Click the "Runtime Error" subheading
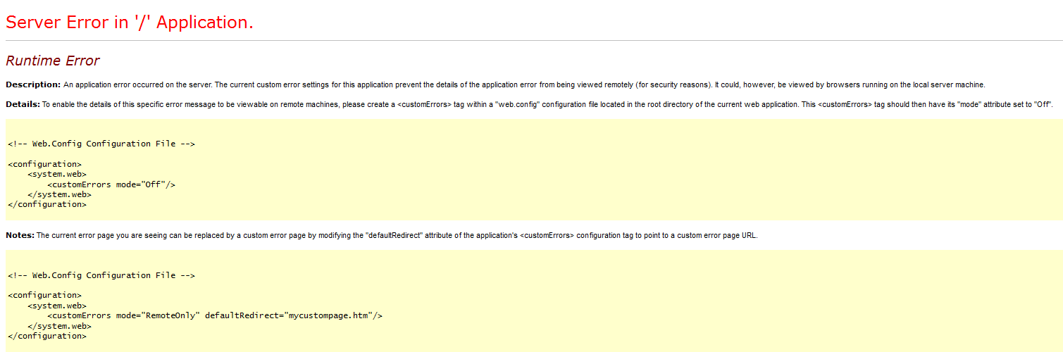This screenshot has width=1063, height=352. 53,61
